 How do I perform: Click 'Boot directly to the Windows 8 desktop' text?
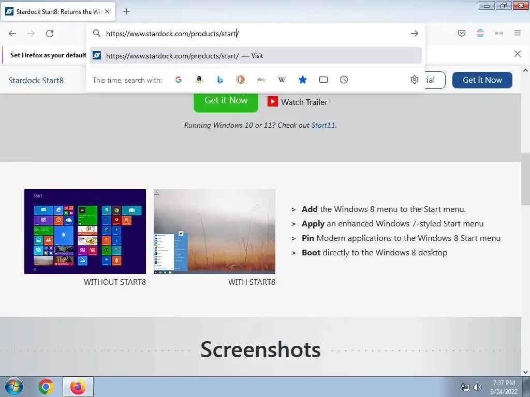coord(375,252)
